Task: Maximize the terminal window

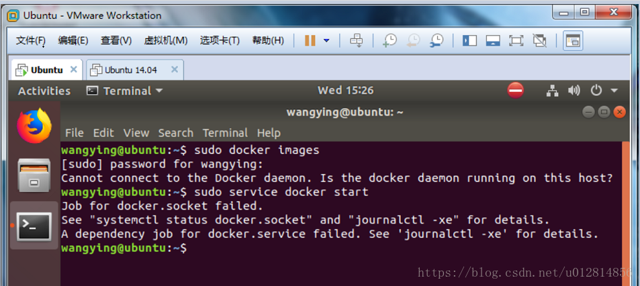Action: pyautogui.click(x=604, y=112)
